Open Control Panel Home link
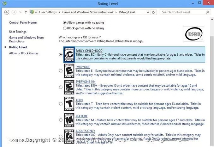Image resolution: width=214 pixels, height=147 pixels. tap(23, 22)
